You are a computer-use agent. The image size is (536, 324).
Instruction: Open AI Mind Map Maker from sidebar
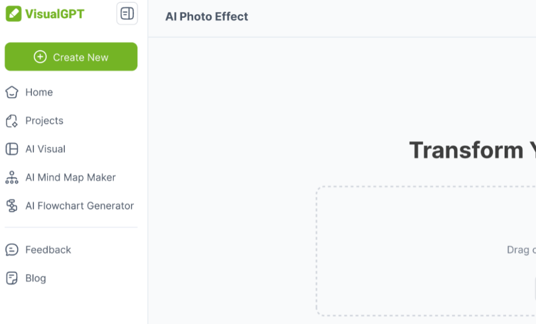(71, 178)
